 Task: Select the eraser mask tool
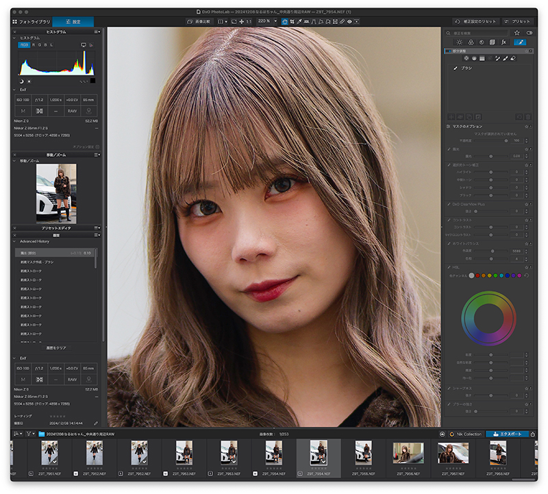(513, 58)
